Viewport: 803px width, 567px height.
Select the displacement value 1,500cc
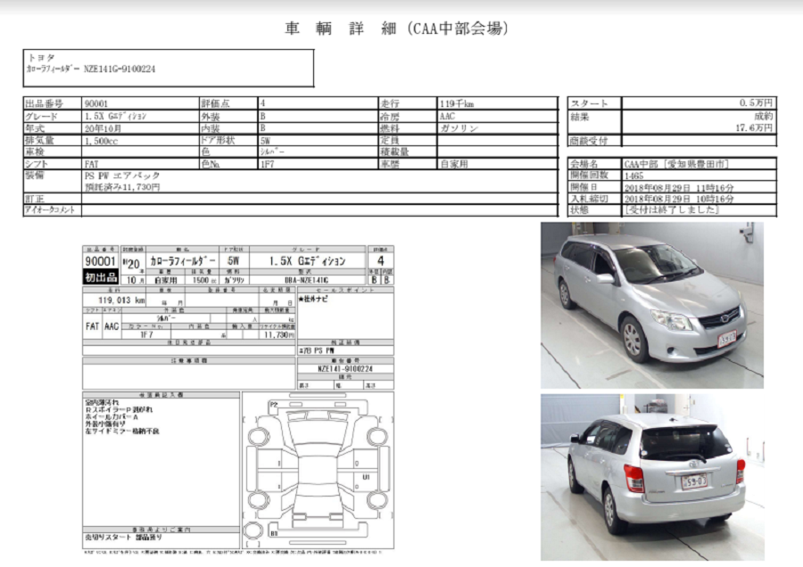pos(101,141)
